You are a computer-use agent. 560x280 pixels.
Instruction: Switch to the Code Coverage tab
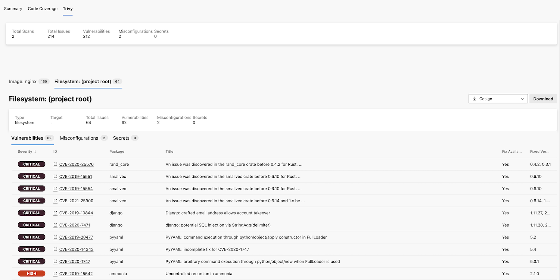(x=42, y=8)
